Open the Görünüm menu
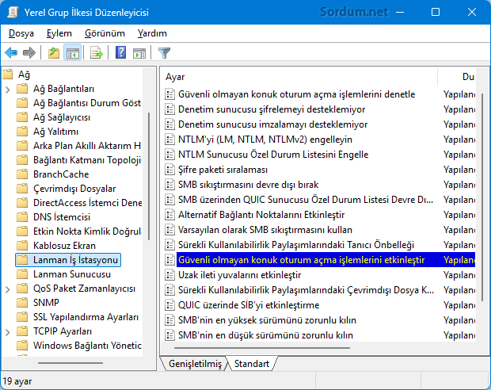 (x=105, y=33)
